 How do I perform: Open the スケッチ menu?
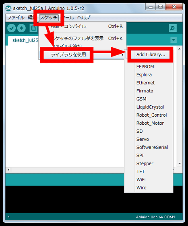pos(49,18)
